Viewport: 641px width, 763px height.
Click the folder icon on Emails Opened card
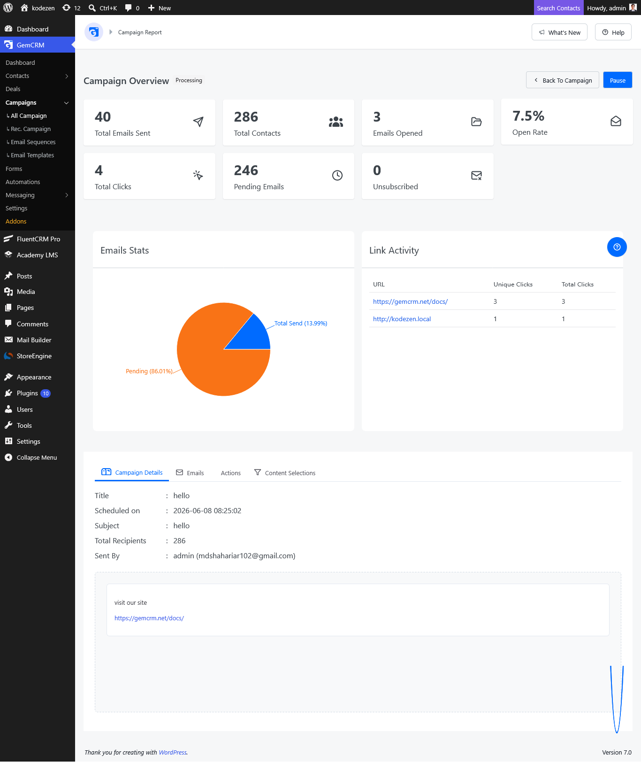476,122
